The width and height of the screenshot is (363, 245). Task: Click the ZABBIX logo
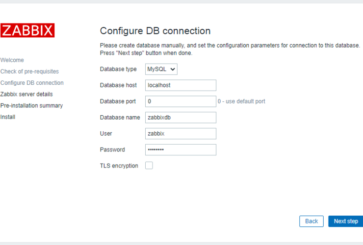pos(27,30)
